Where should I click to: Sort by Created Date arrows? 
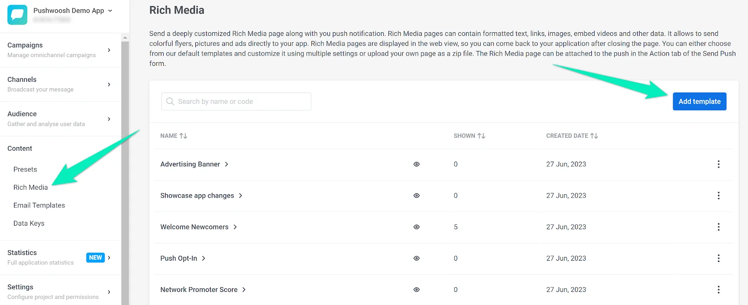pos(594,136)
